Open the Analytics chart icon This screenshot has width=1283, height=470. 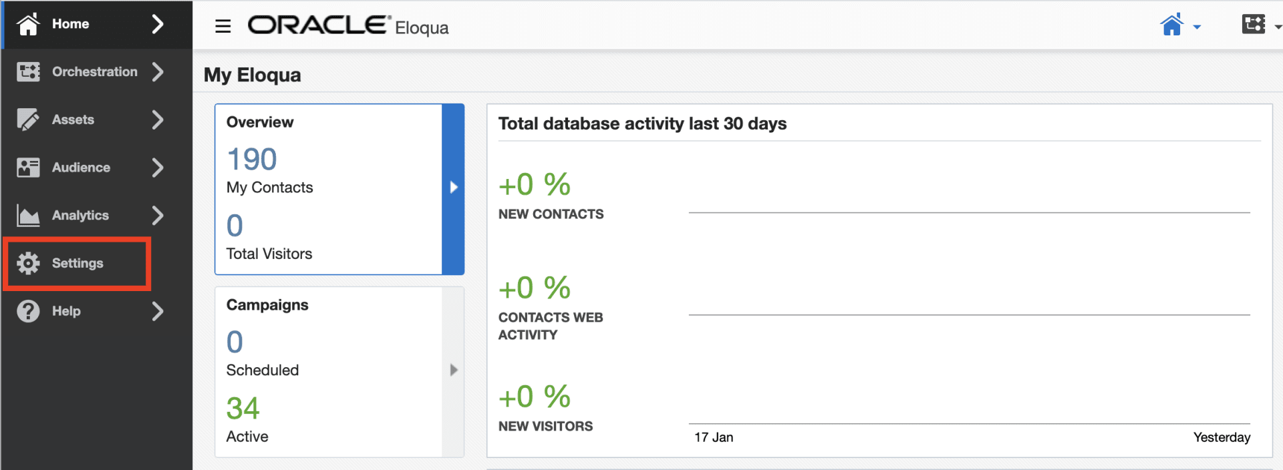tap(28, 216)
